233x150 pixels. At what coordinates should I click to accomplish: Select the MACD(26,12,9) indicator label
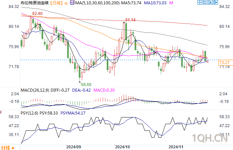coord(35,90)
